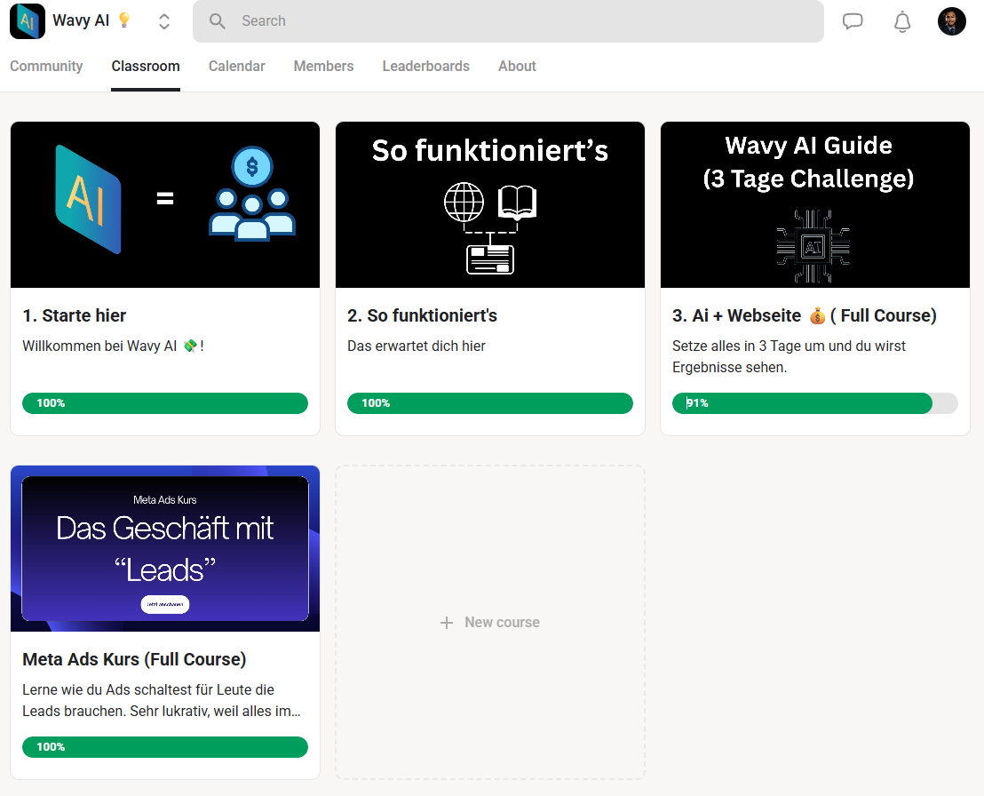Click '3. Ai + Webseite (Full Course)' title
This screenshot has width=984, height=796.
804,315
